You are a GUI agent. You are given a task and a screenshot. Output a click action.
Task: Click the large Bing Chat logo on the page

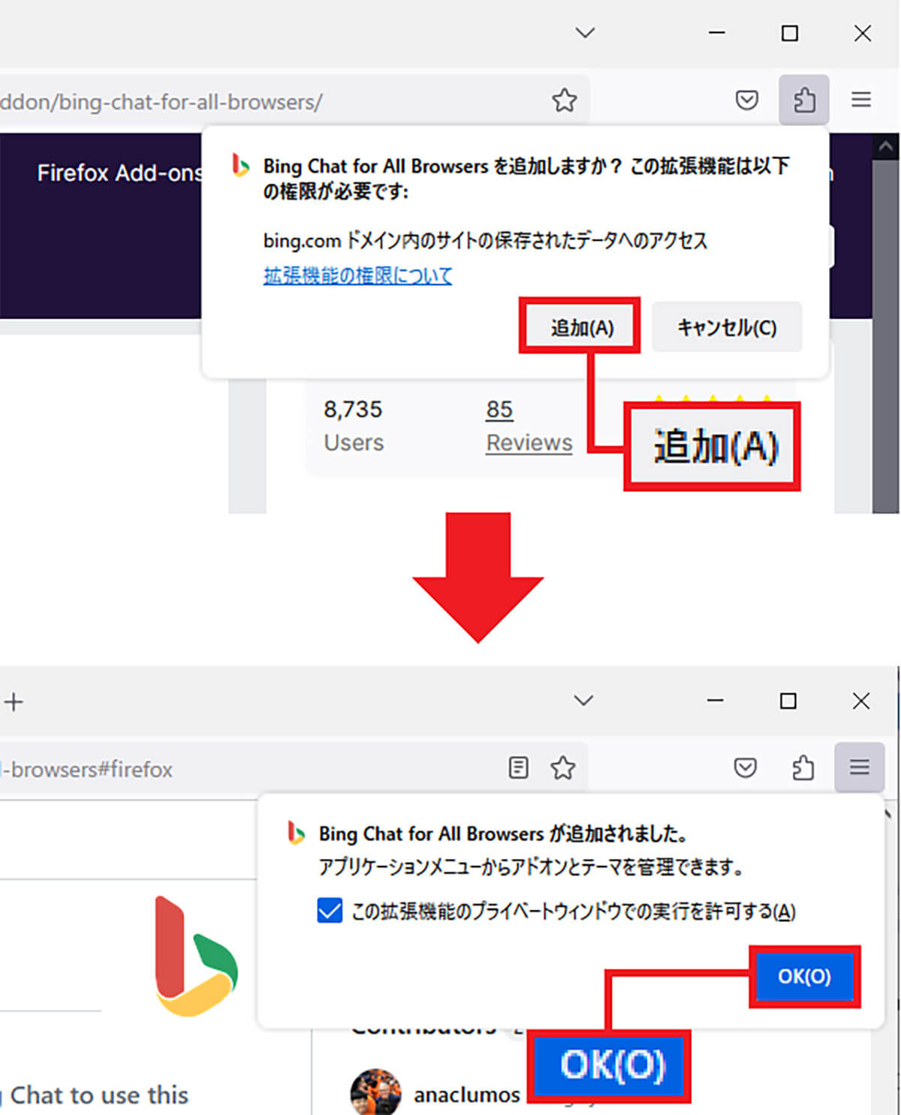click(x=196, y=955)
